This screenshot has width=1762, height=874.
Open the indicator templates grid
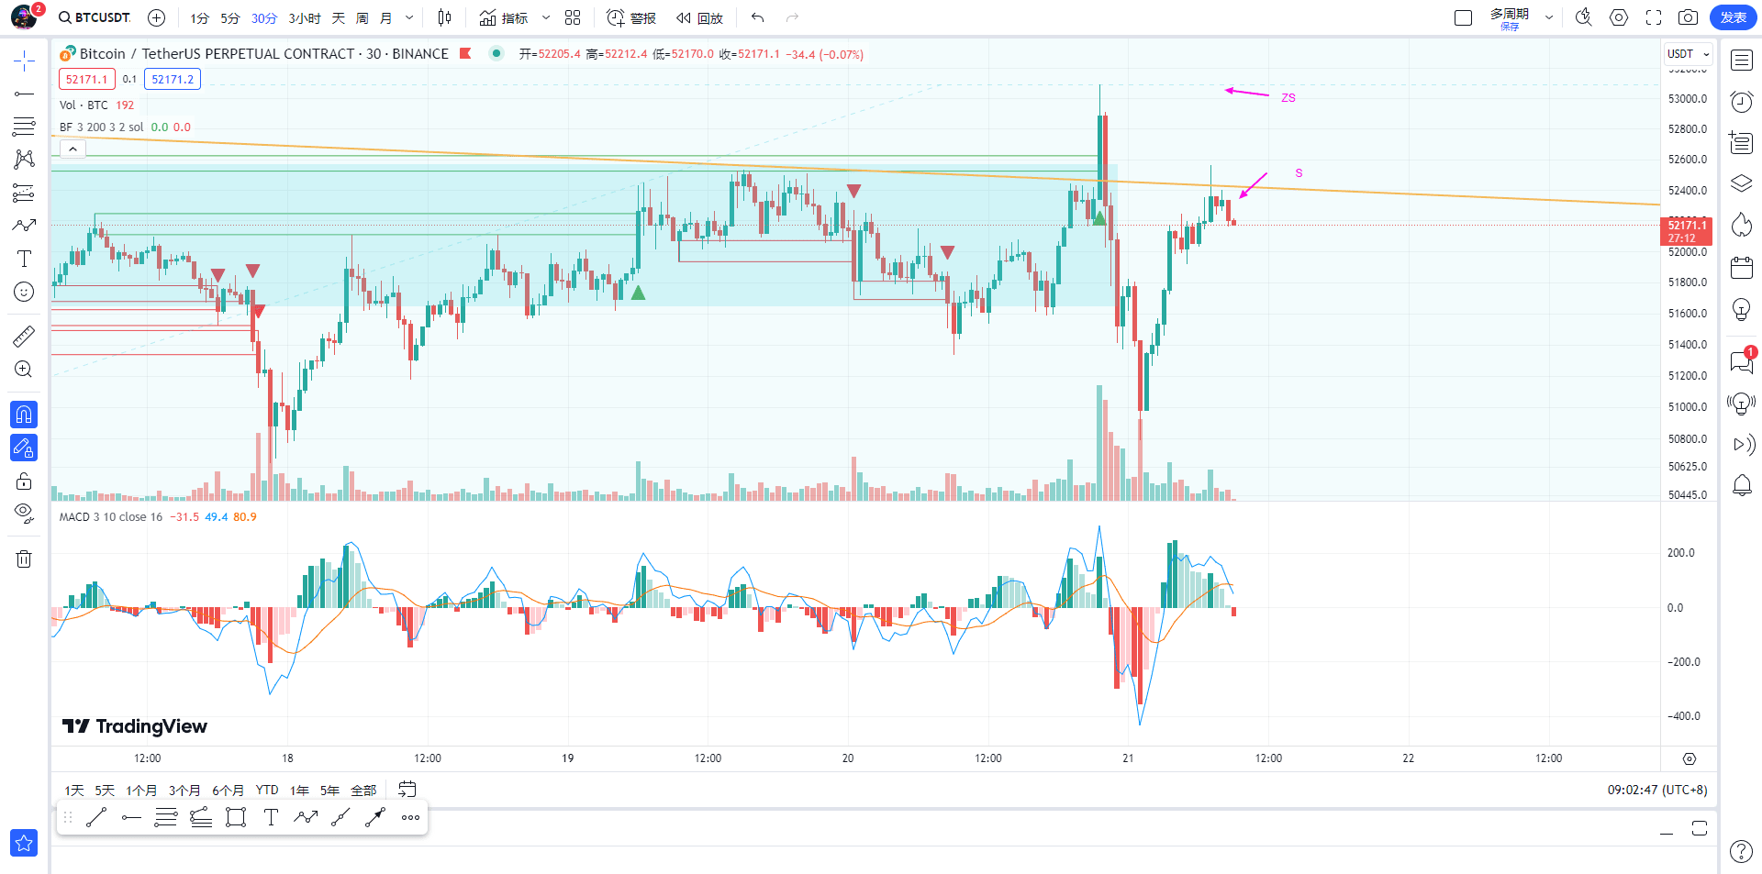pos(573,17)
